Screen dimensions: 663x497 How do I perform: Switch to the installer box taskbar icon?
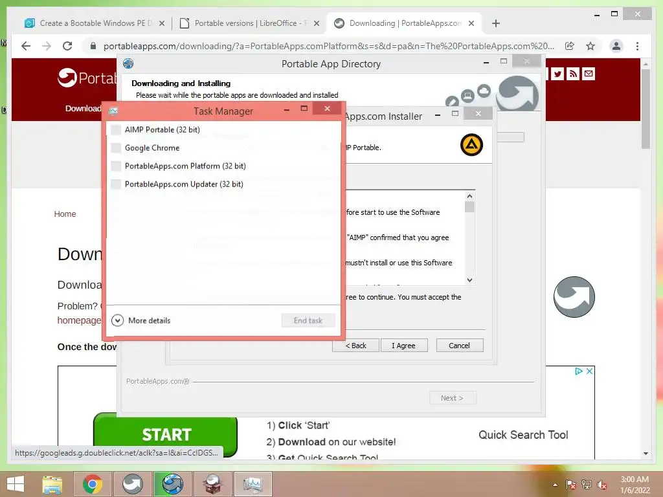(x=212, y=484)
